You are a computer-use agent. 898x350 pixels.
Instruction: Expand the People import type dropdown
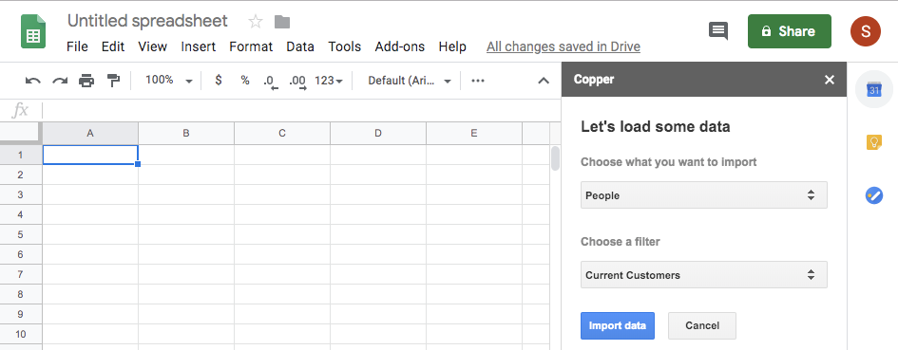coord(704,195)
